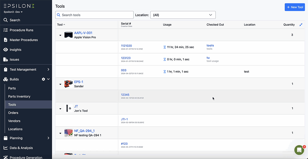The height and width of the screenshot is (159, 308).
Task: Open the Location (All) dropdown
Action: pyautogui.click(x=183, y=15)
